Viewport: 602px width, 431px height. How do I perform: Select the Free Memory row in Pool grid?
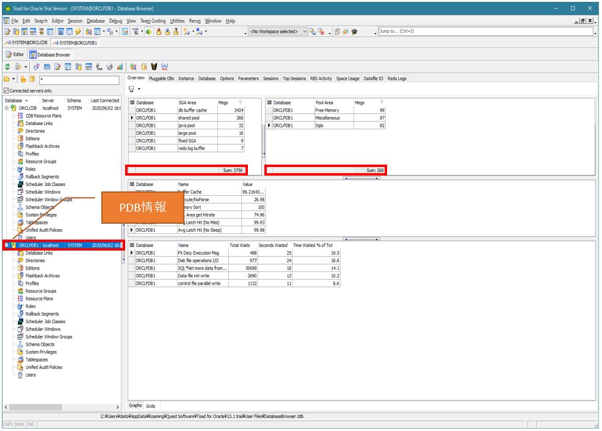coord(327,110)
